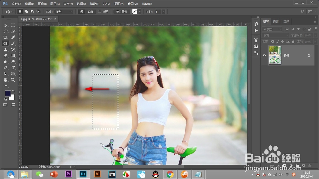Open the layer filter 类型 dropdown
The width and height of the screenshot is (319, 179).
(272, 29)
